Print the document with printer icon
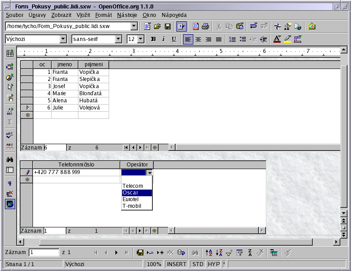 tap(205, 26)
